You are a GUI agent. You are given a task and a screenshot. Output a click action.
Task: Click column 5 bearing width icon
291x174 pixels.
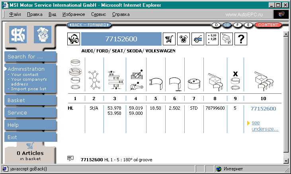156,84
